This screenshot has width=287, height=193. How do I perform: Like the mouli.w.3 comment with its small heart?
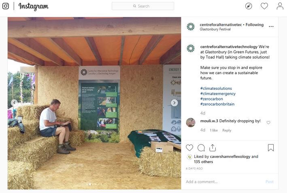(x=268, y=123)
